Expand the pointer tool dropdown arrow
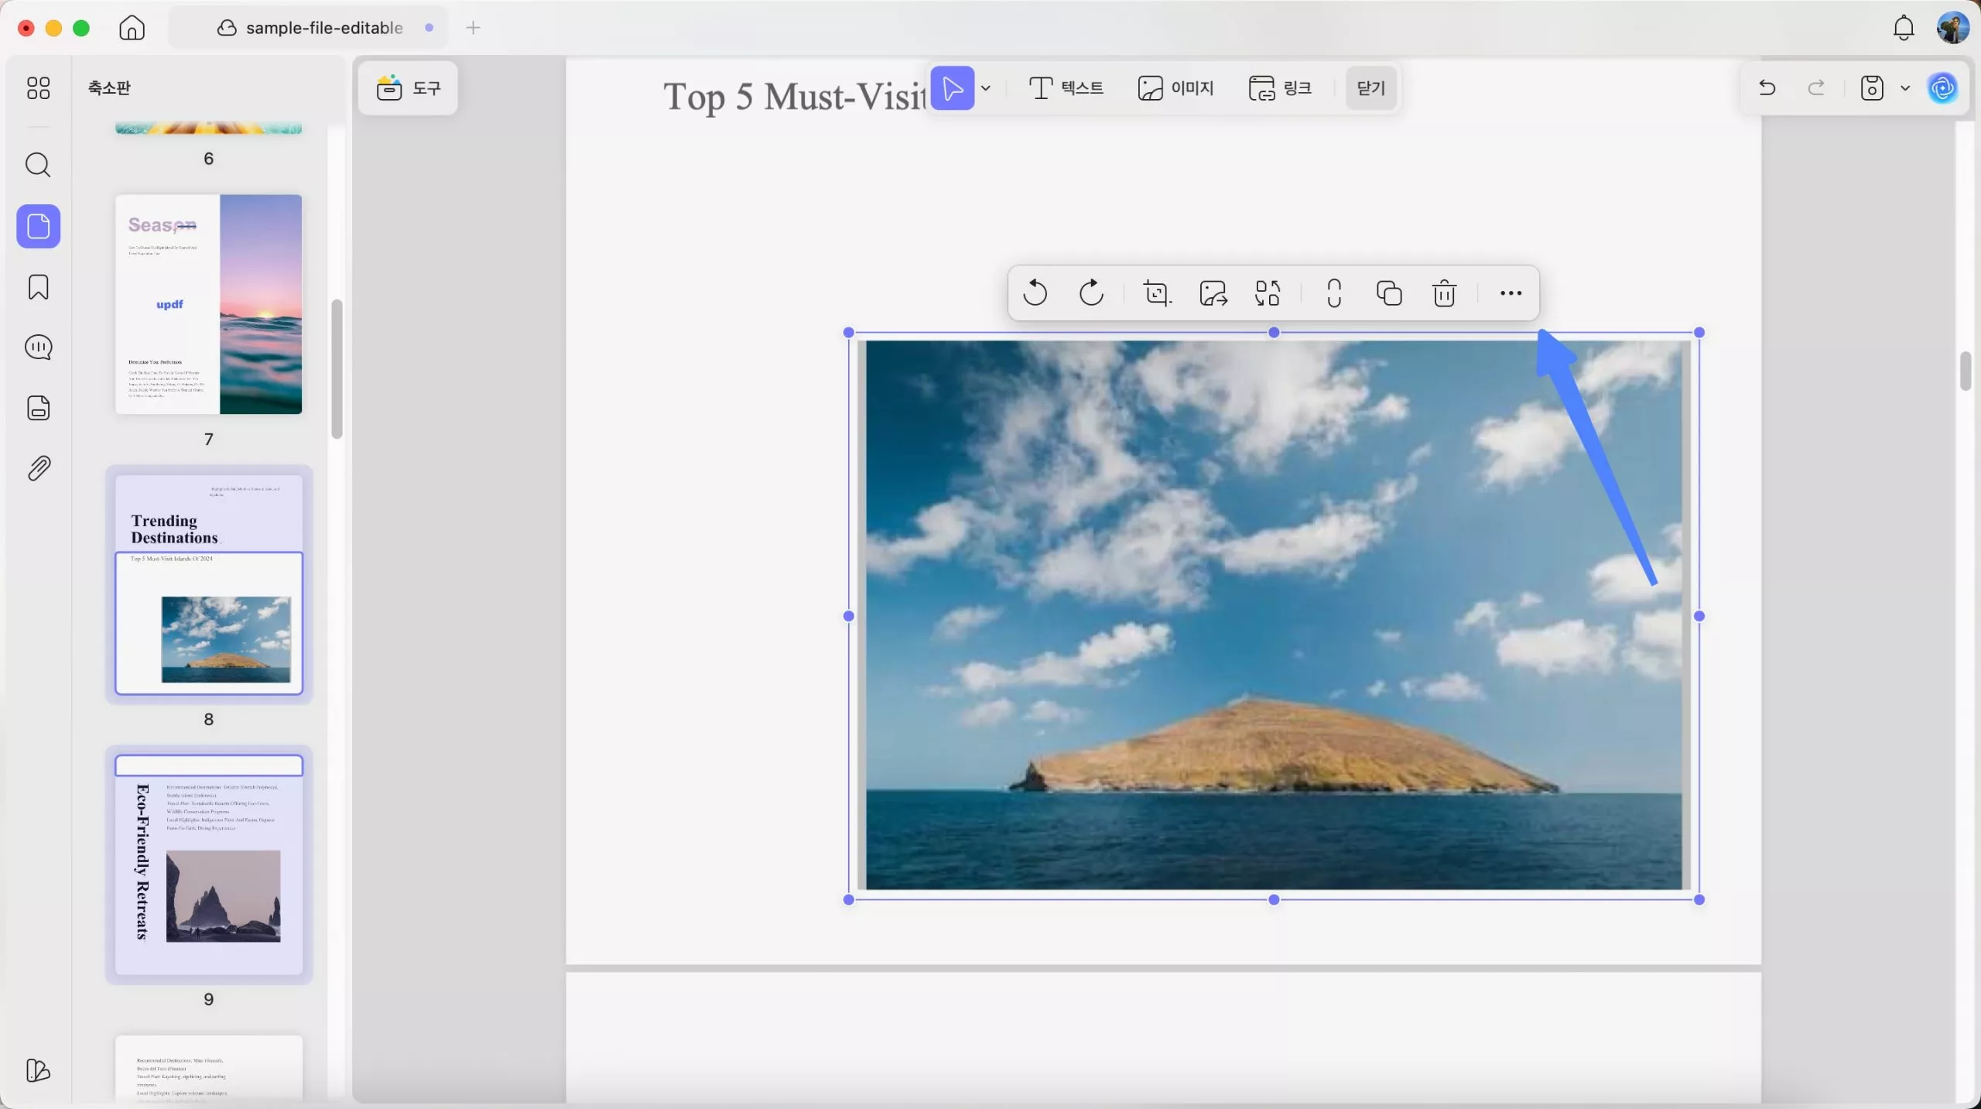Viewport: 1981px width, 1109px height. coord(986,88)
